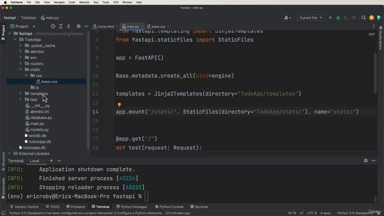
Task: Switch to the home.html editor tab
Action: [106, 26]
